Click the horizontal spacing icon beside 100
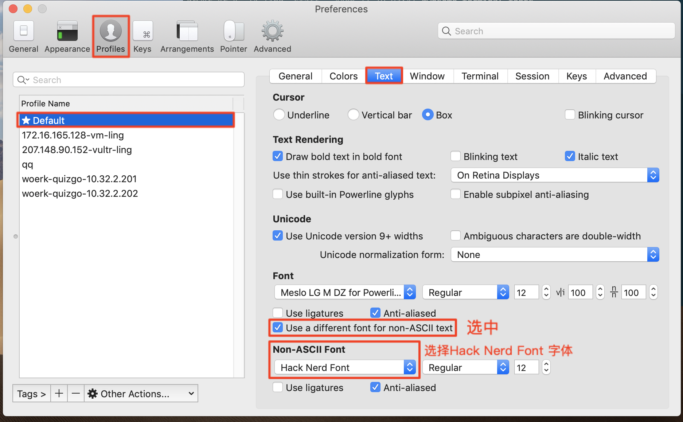Image resolution: width=683 pixels, height=422 pixels. [561, 292]
